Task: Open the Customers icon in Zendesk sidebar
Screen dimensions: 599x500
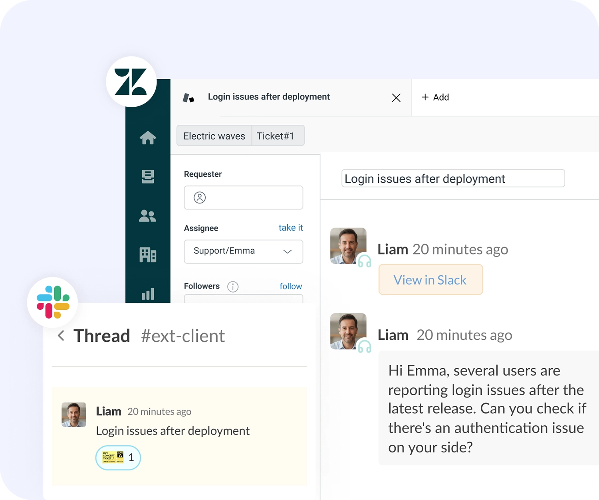Action: tap(148, 216)
